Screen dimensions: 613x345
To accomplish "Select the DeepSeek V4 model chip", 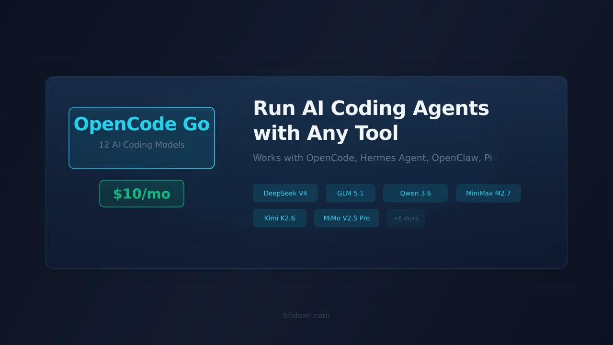I will coord(285,193).
